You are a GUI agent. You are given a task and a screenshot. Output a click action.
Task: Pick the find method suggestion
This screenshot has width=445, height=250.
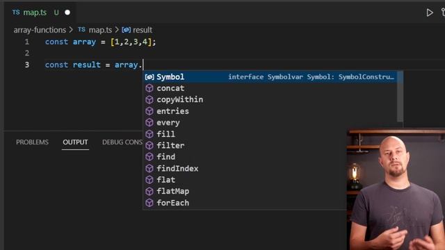(x=245, y=157)
